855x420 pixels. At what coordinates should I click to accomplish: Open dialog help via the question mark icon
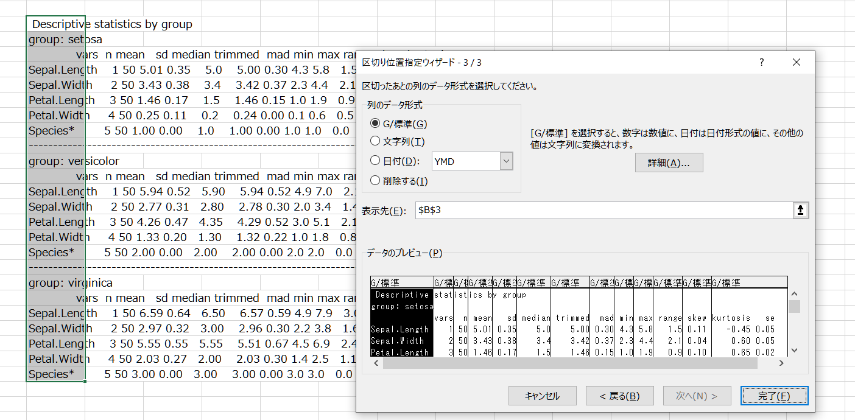coord(761,61)
